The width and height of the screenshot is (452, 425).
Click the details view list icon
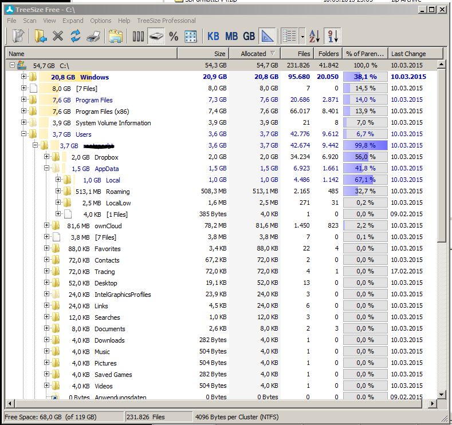289,36
